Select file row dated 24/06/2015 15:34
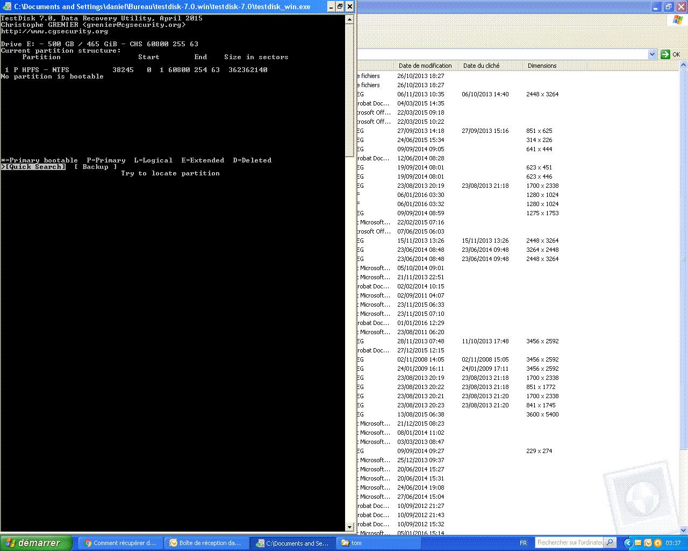 (518, 140)
